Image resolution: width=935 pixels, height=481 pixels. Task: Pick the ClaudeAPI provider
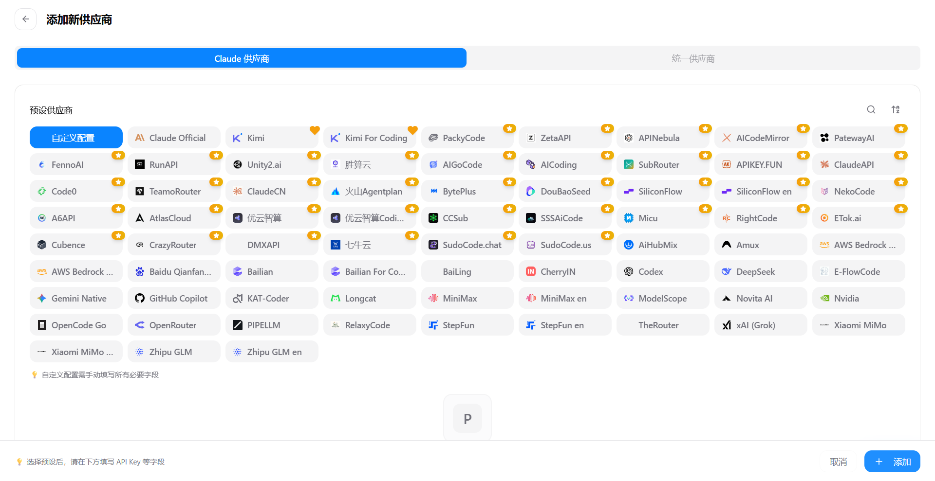point(859,164)
